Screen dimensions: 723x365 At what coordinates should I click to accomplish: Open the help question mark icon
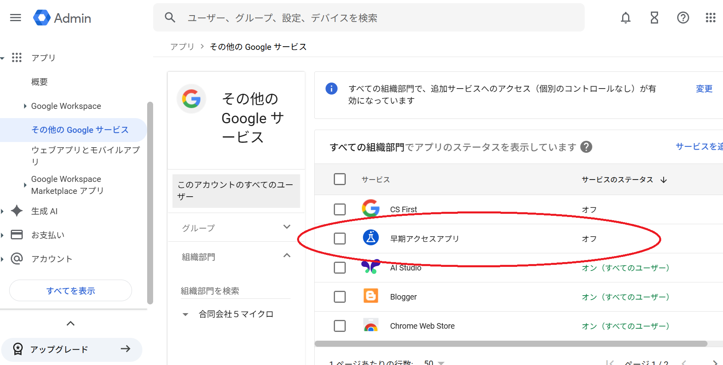683,18
